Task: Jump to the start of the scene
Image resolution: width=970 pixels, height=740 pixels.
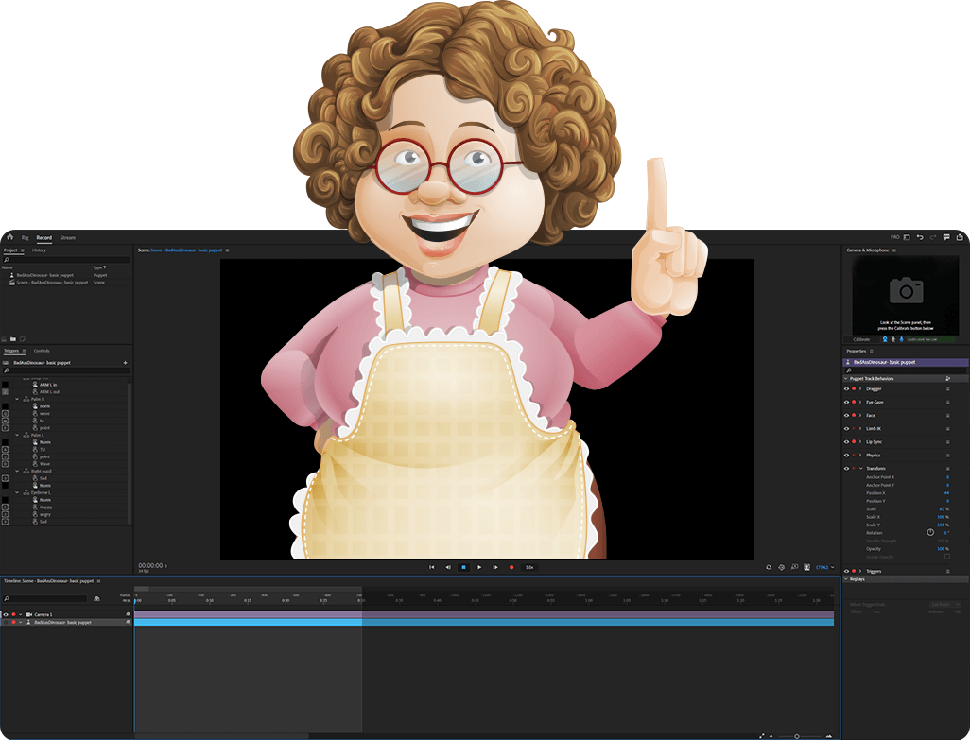Action: 432,567
